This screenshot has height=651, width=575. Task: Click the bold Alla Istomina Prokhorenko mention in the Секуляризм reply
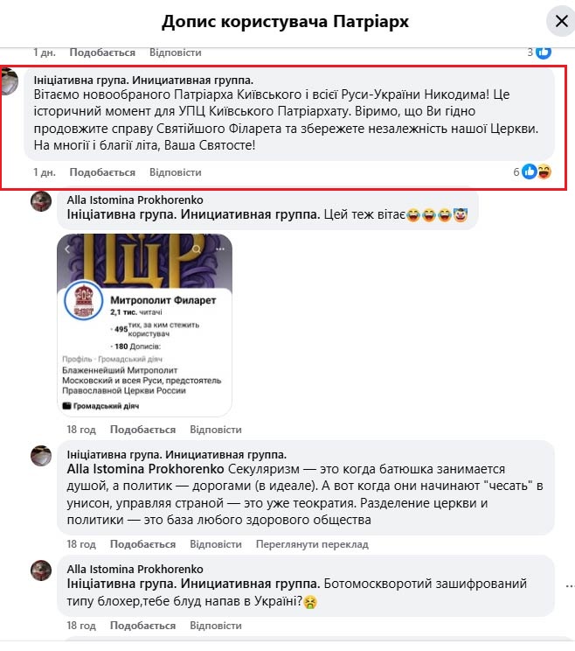point(146,469)
